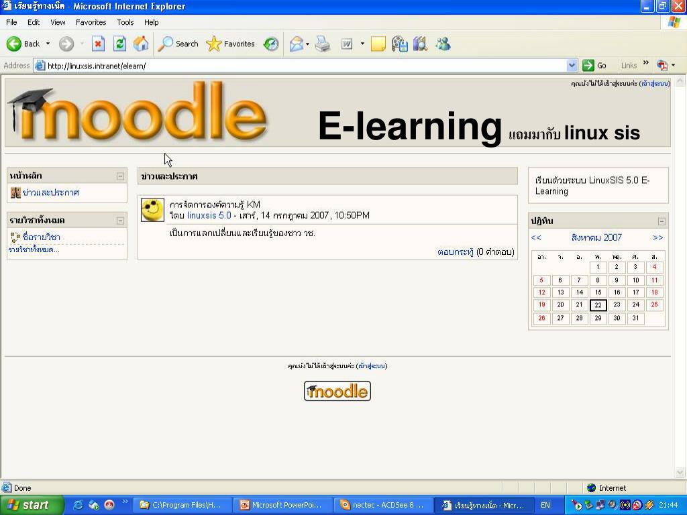Click the forum icon beside ข่าวและประกาศ

pyautogui.click(x=16, y=192)
